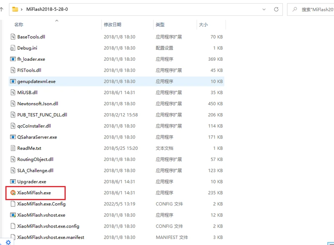This screenshot has height=245, width=334.
Task: Click the MiFlash2018-5-28-0 breadcrumb folder
Action: pyautogui.click(x=47, y=9)
